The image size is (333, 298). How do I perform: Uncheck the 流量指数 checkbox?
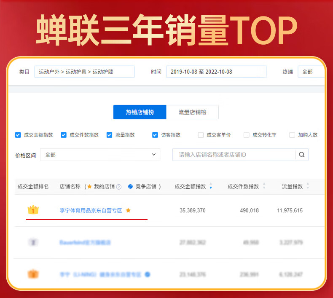tap(109, 135)
